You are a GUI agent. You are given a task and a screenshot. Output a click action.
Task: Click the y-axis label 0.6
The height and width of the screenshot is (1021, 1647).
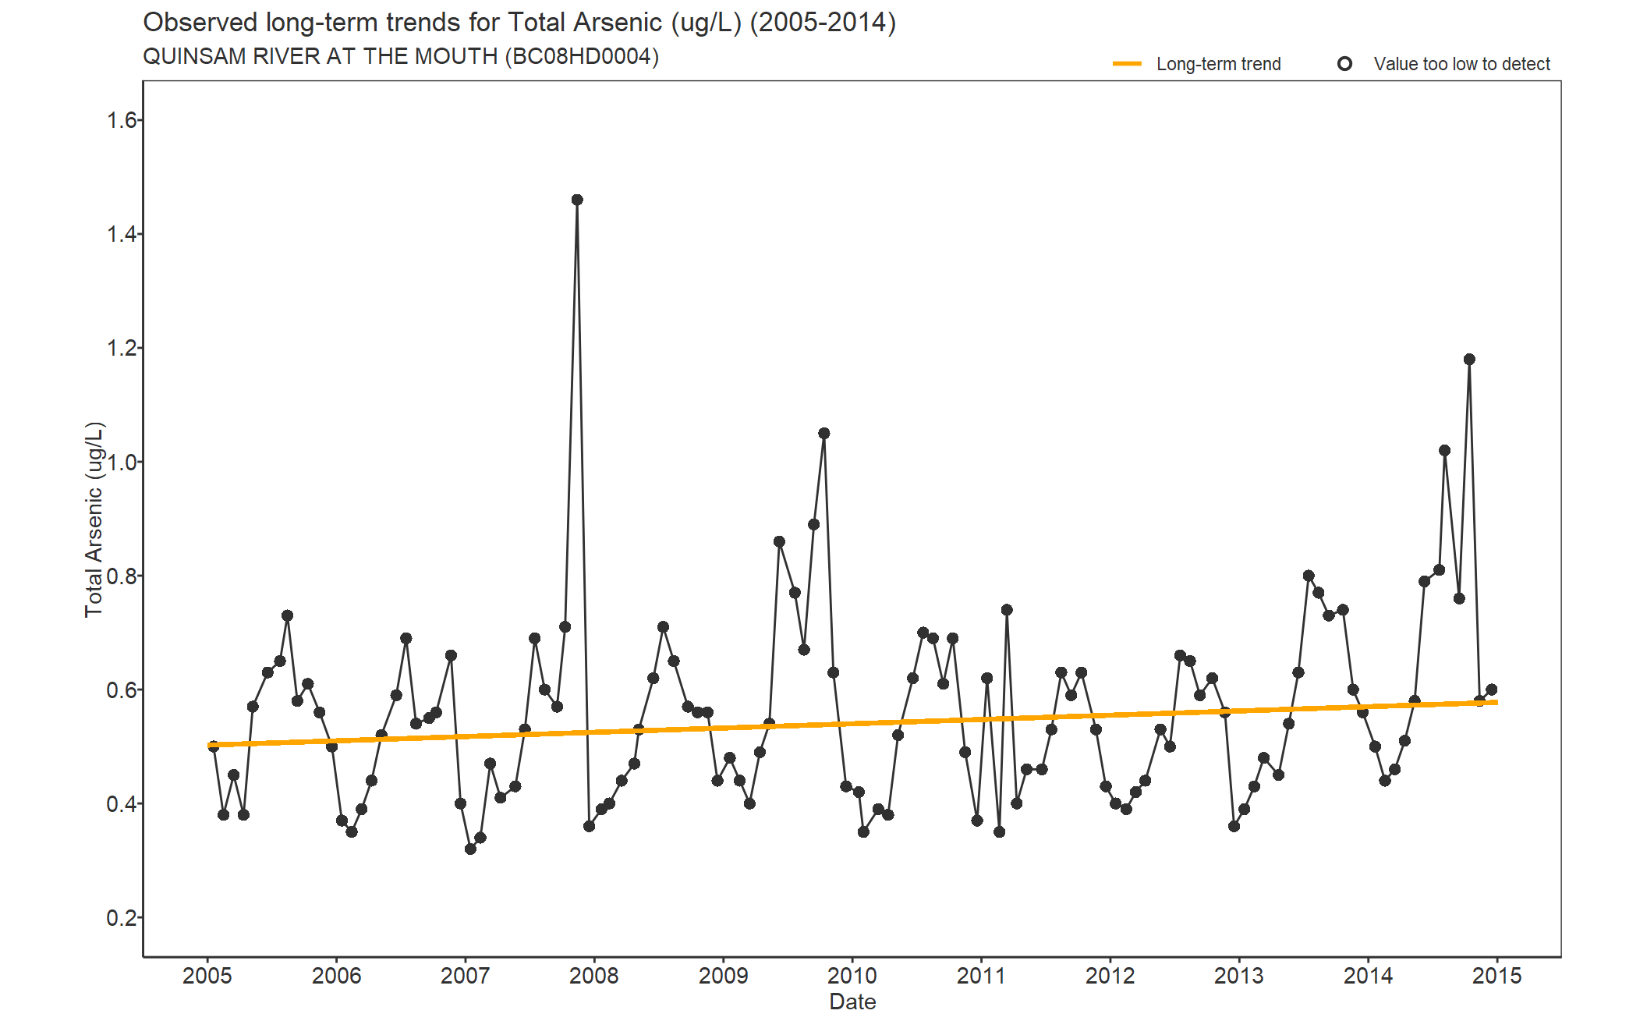click(x=122, y=690)
